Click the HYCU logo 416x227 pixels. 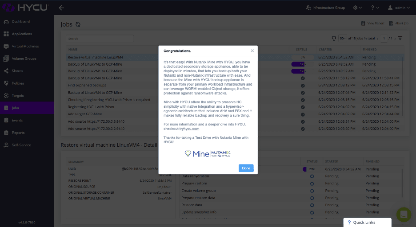[x=25, y=8]
